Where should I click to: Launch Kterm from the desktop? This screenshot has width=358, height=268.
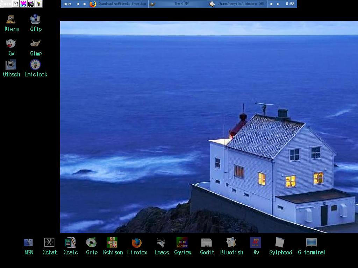pos(11,20)
